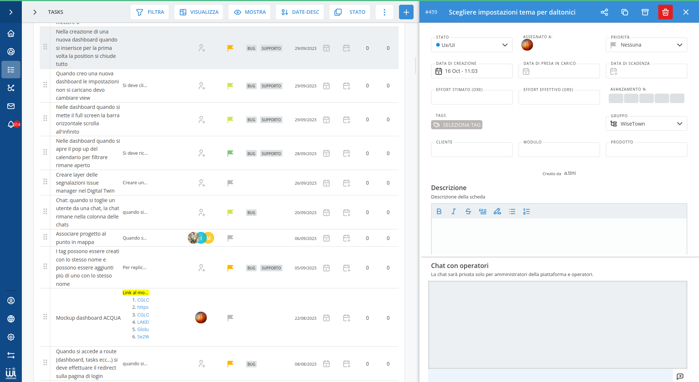Click the red trash delete icon
Screen dimensions: 699x382
(665, 12)
